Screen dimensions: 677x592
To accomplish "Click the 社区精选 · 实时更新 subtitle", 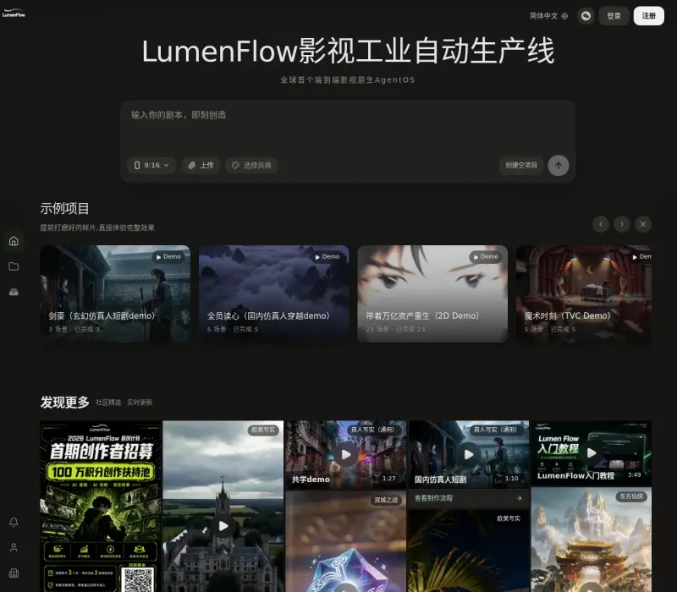I will point(124,403).
